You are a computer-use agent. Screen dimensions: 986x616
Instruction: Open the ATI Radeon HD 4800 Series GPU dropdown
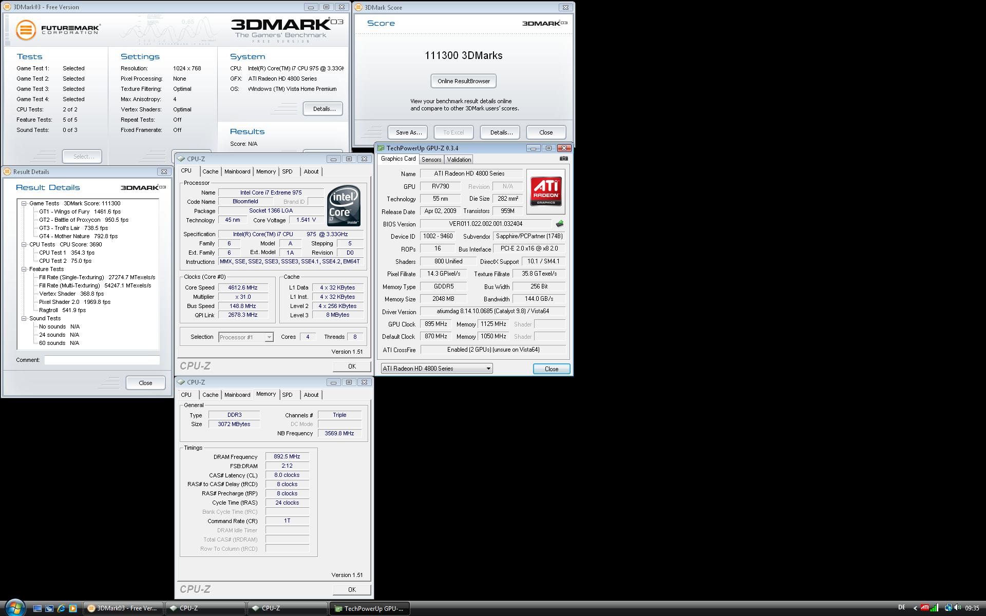pos(437,368)
